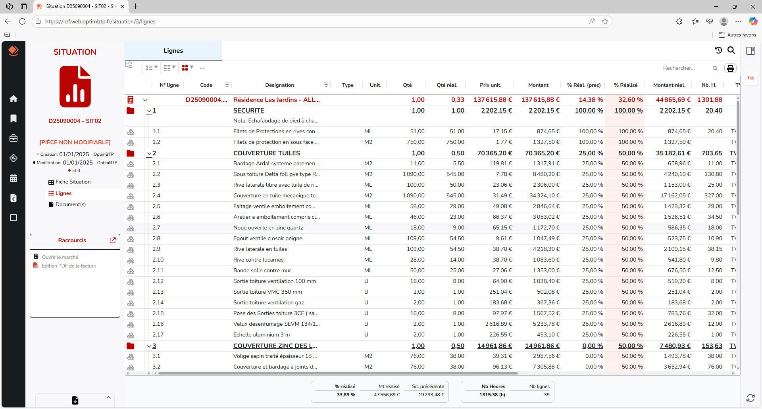
Task: Follow the Ouvrir le marché shortcut link
Action: click(x=60, y=257)
